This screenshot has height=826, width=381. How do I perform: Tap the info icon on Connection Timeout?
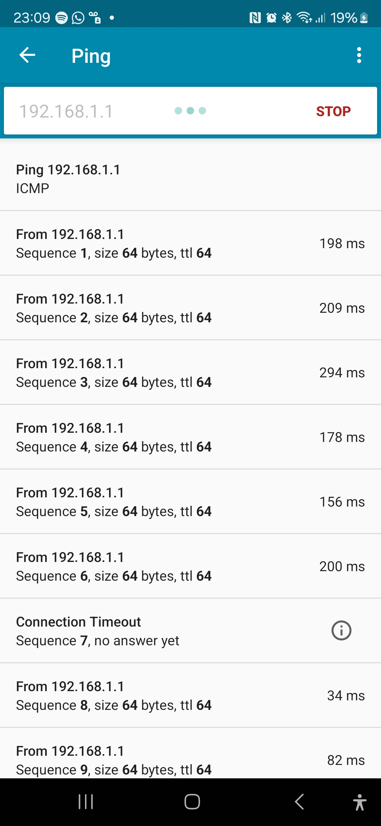tap(341, 630)
